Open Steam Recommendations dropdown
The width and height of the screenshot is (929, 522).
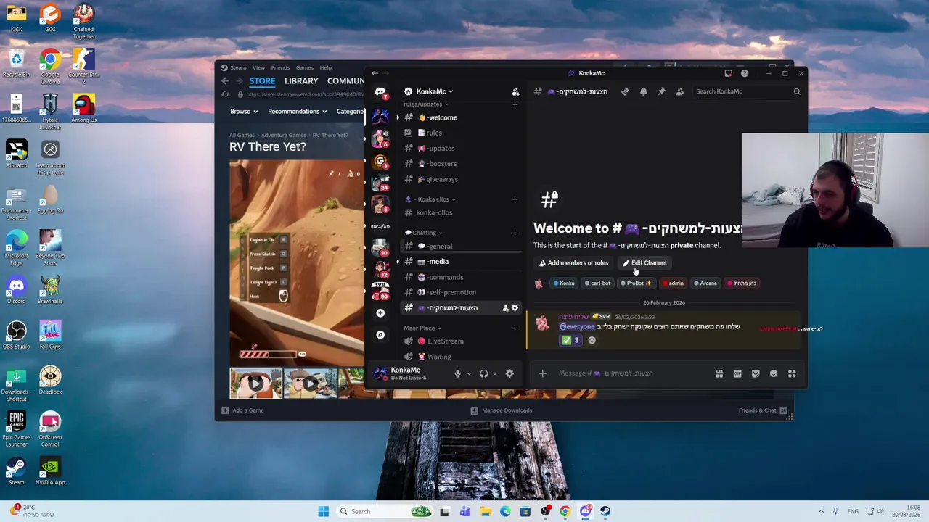(x=297, y=112)
